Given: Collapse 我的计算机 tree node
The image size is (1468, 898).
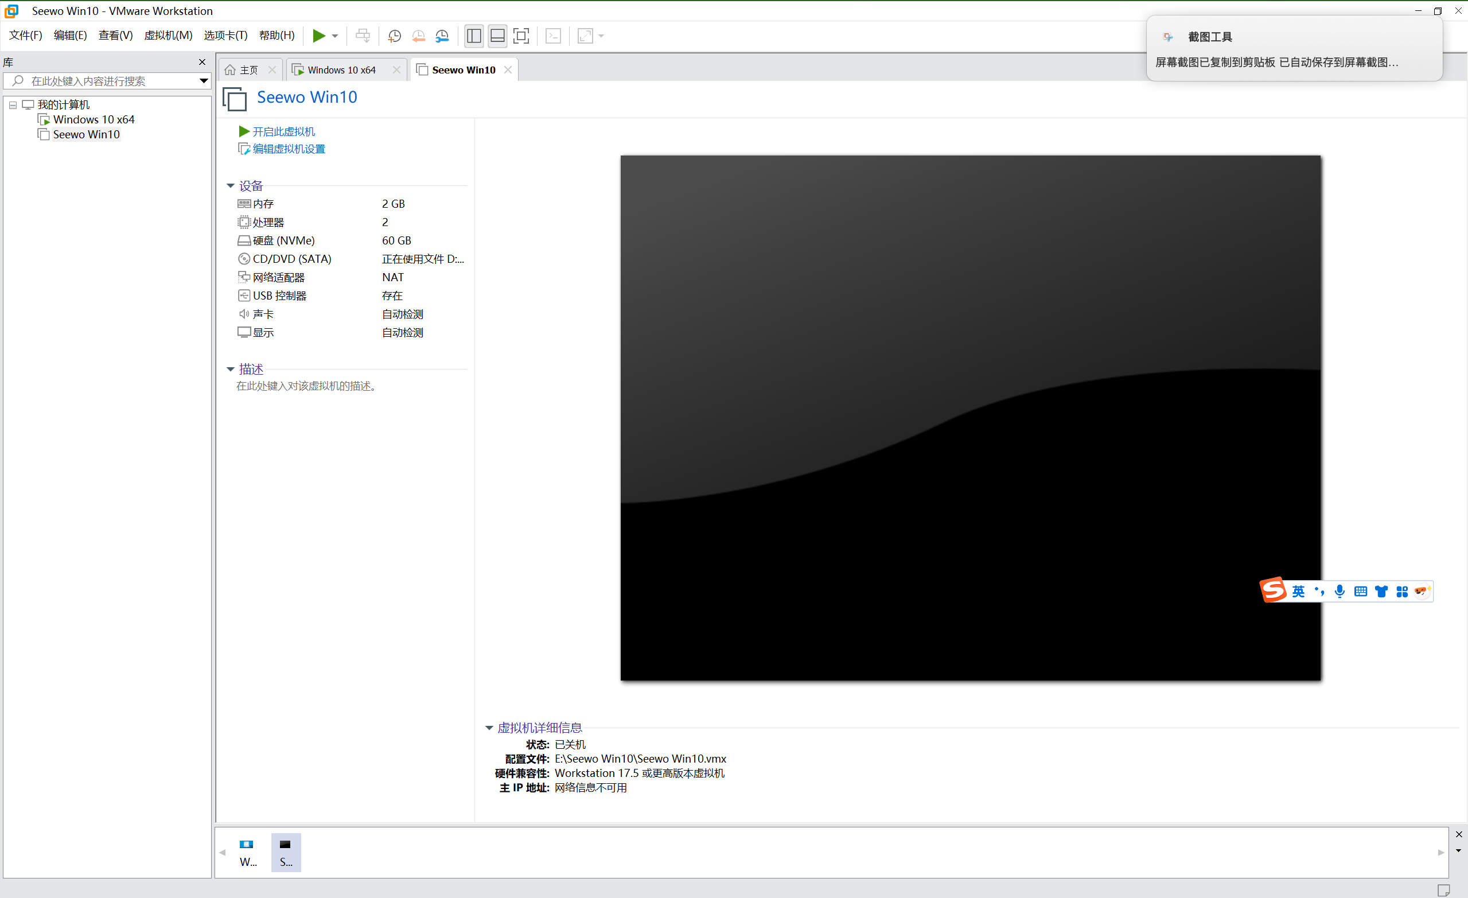Looking at the screenshot, I should (13, 105).
